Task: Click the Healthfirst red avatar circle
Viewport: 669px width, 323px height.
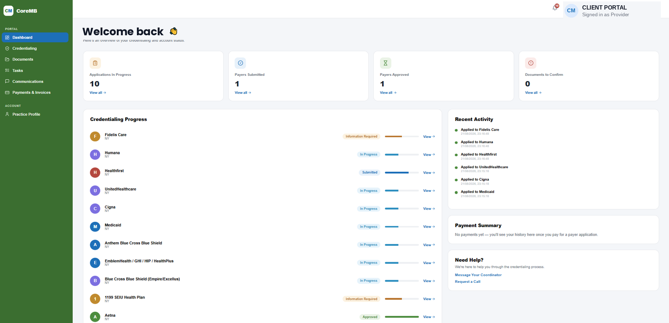Action: [95, 173]
